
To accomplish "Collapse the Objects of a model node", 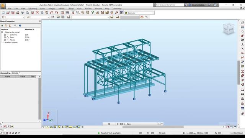I will pyautogui.click(x=2, y=32).
